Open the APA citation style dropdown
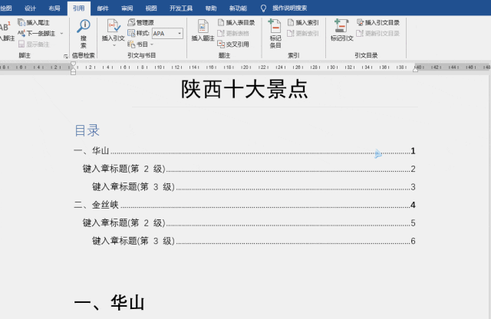 [x=180, y=34]
